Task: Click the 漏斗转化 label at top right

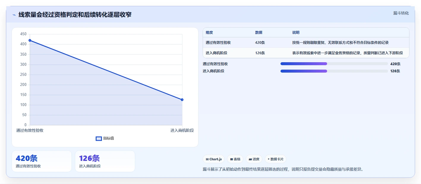Action: coord(401,13)
